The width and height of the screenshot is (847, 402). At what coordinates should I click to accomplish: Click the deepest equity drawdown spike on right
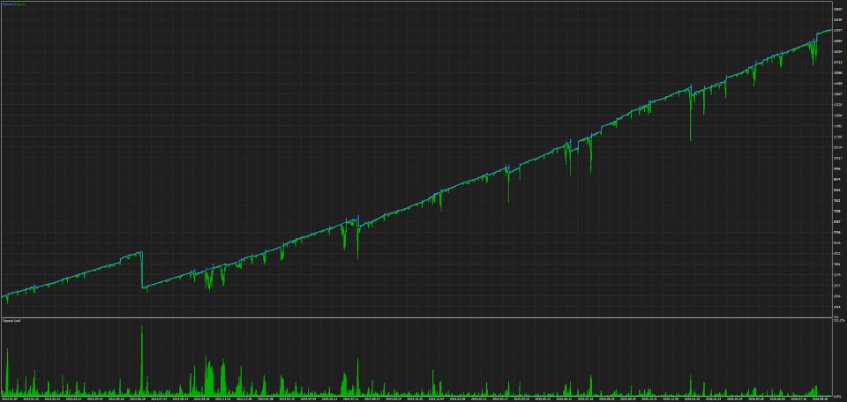point(690,122)
